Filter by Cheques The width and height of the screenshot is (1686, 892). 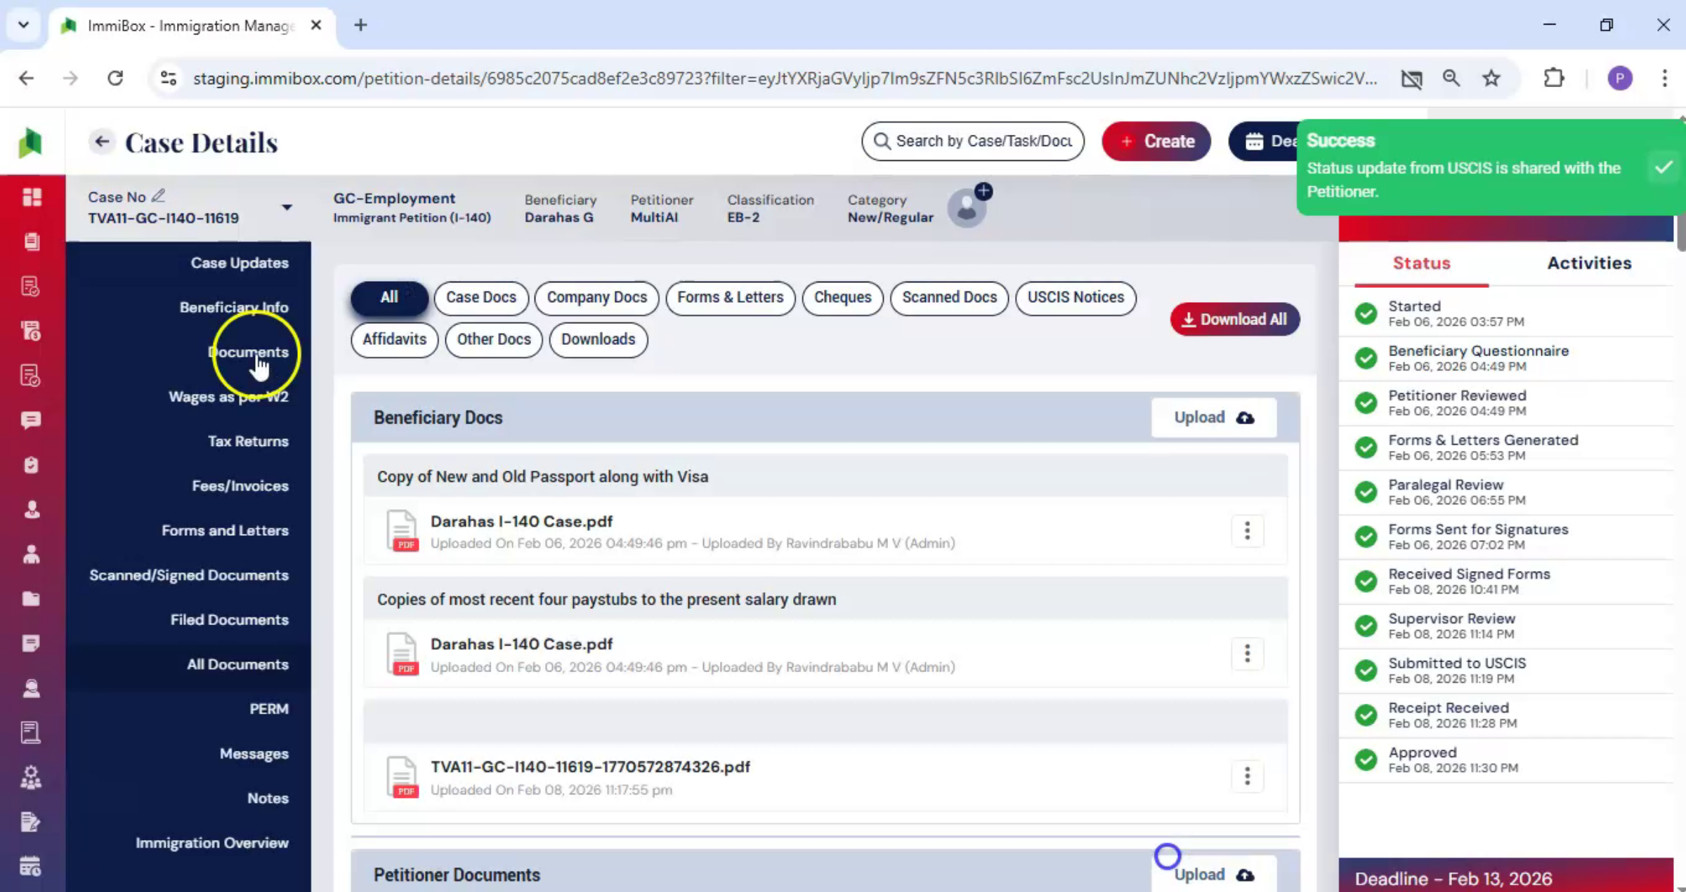point(842,298)
